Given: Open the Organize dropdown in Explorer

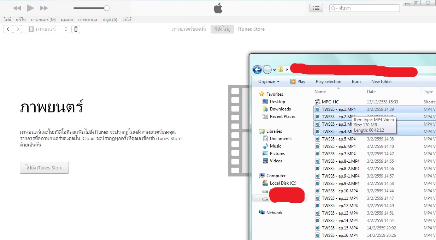Looking at the screenshot, I should click(x=269, y=82).
